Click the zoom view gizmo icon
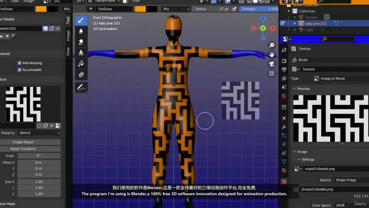 pyautogui.click(x=272, y=45)
